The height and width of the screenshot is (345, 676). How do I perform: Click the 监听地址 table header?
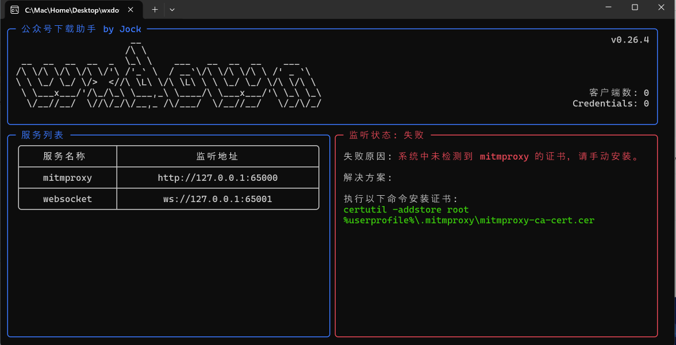[x=217, y=156]
